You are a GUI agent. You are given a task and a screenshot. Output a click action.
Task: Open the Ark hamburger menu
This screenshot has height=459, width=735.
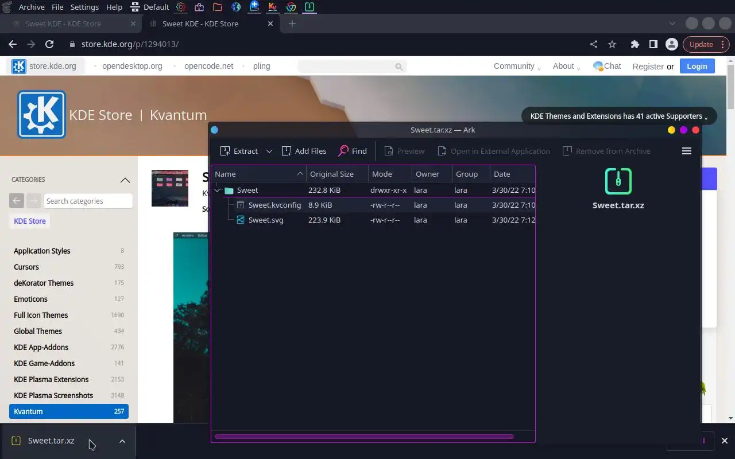[x=686, y=151]
